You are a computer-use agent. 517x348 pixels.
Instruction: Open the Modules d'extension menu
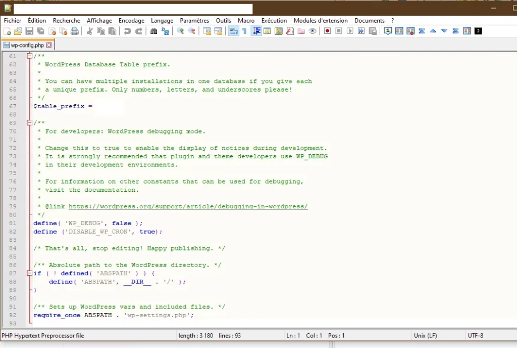321,20
